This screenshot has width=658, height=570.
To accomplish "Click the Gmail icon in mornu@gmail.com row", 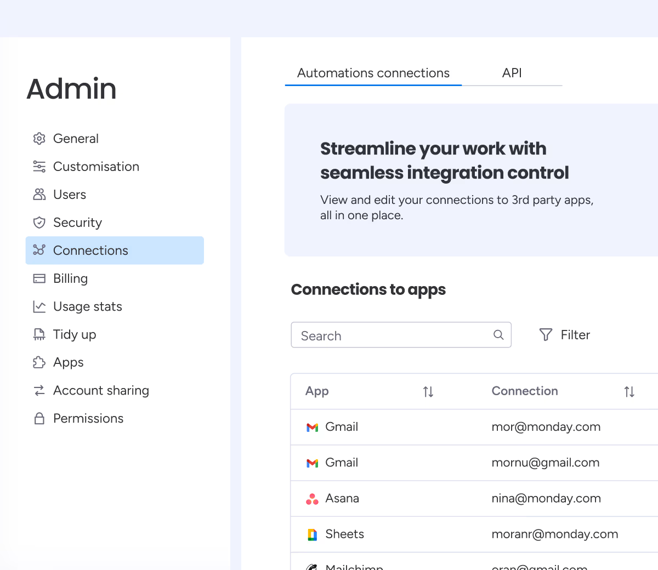I will point(312,463).
